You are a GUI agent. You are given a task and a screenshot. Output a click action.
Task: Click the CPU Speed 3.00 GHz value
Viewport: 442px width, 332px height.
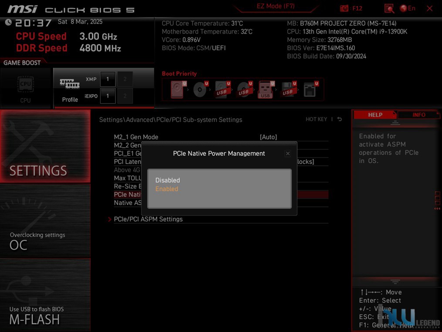pyautogui.click(x=98, y=36)
